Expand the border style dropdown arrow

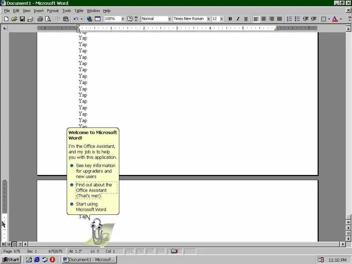329,19
